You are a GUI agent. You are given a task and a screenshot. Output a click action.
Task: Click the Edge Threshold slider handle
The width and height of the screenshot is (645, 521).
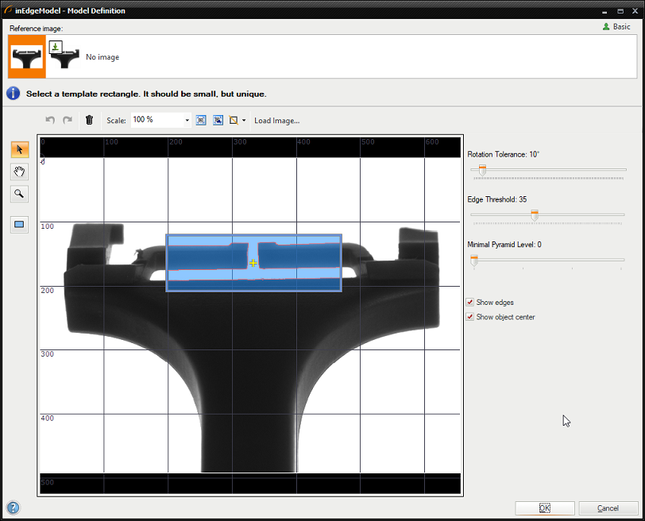pos(535,214)
